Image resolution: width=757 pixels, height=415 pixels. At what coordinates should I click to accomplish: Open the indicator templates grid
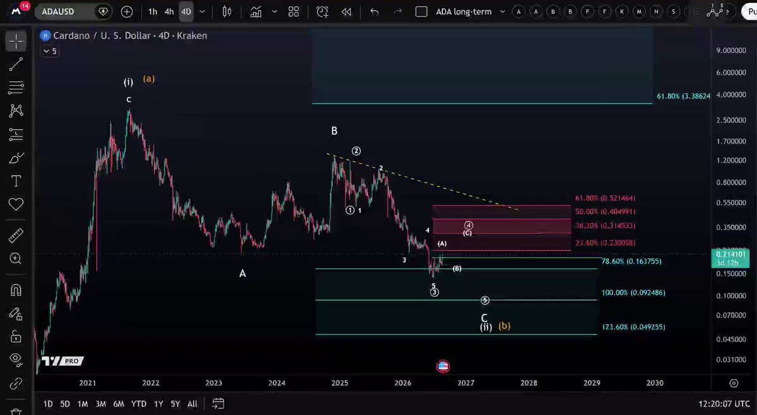pos(293,11)
